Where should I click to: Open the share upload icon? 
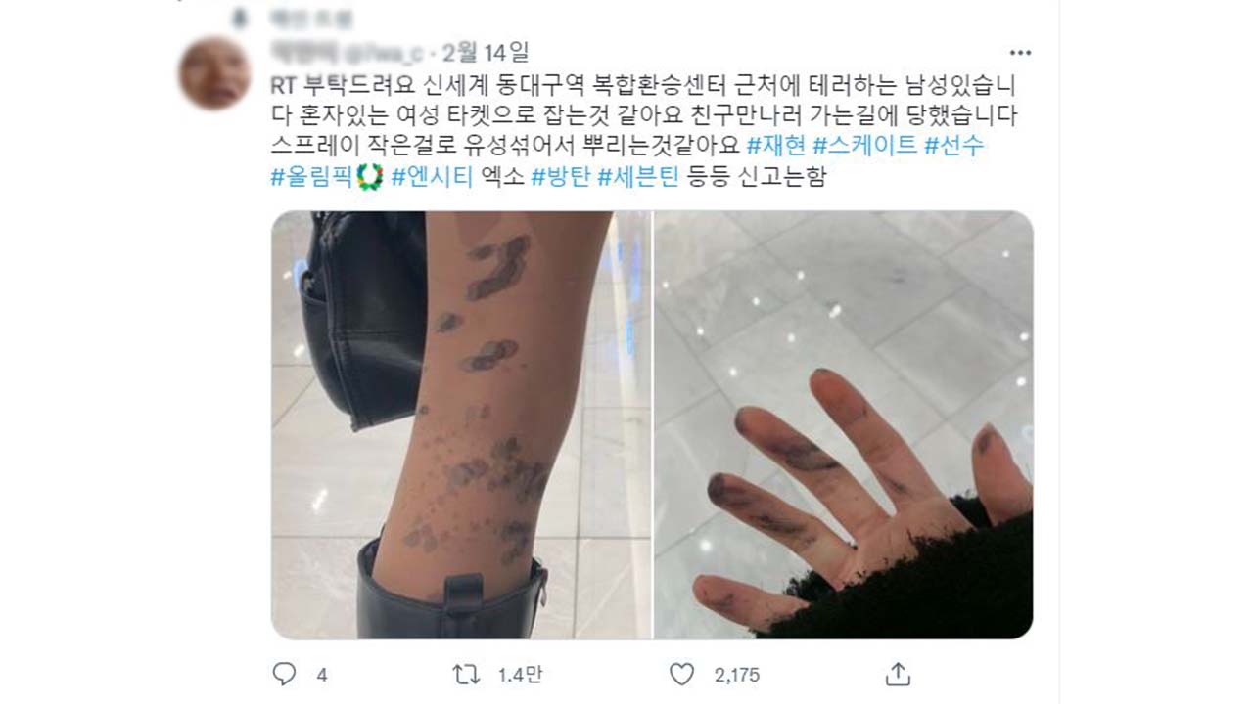tap(898, 674)
